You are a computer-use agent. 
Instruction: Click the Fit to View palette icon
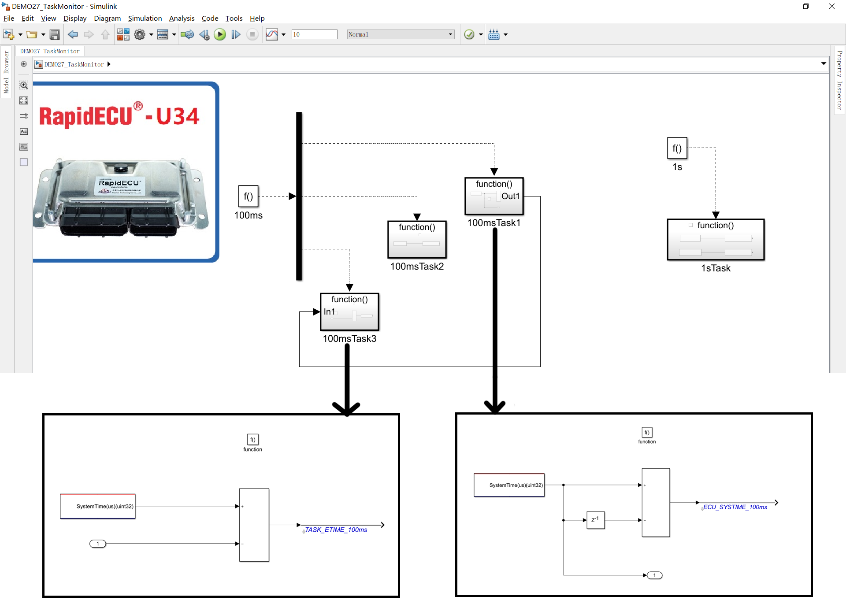click(24, 100)
